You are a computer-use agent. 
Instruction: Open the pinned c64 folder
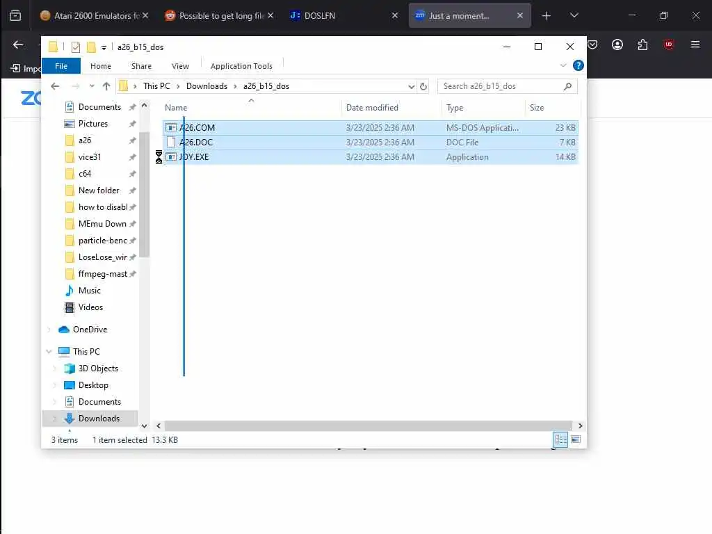pos(85,174)
